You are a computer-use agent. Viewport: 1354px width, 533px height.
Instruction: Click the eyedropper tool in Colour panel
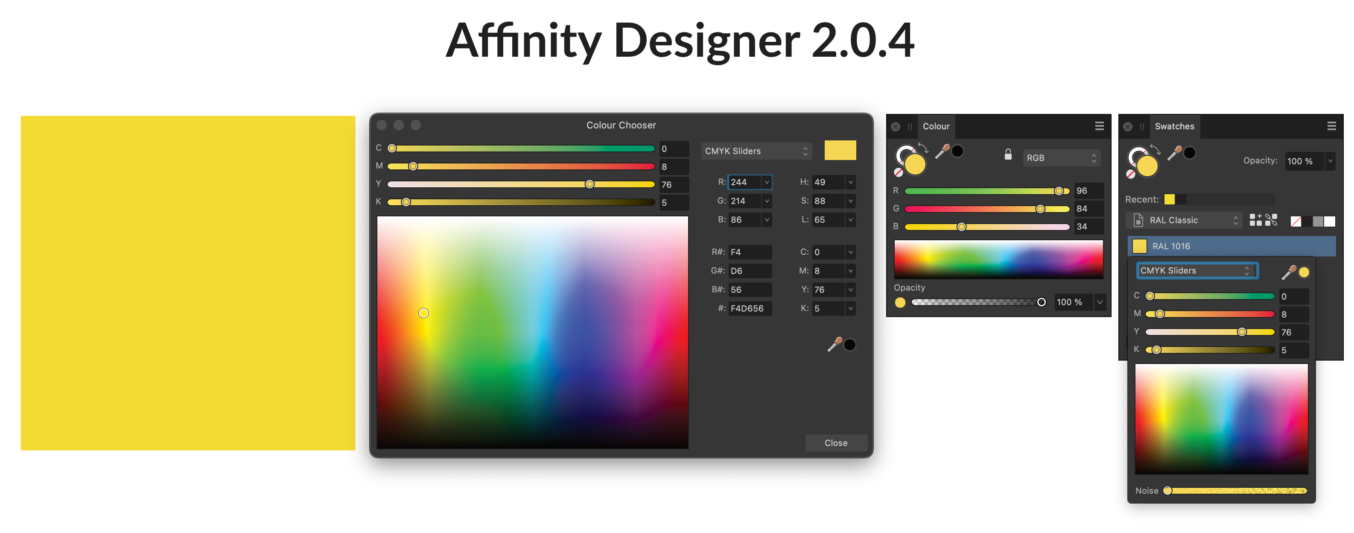[x=943, y=151]
